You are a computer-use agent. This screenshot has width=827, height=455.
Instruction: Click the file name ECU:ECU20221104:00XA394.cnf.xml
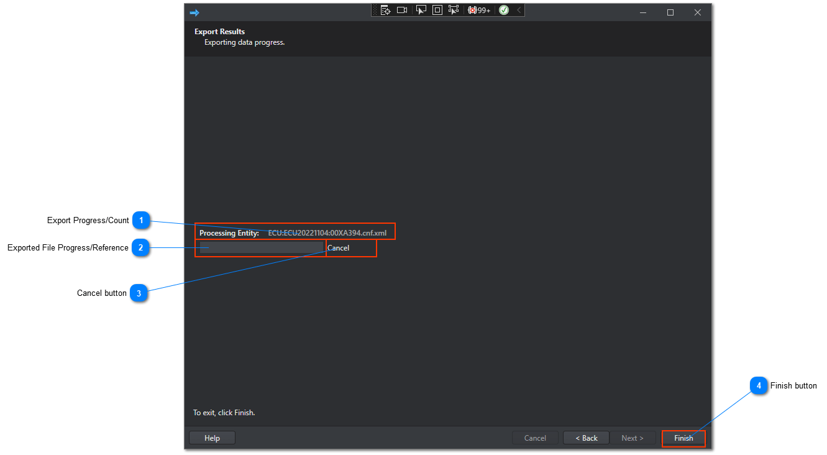[x=327, y=233]
